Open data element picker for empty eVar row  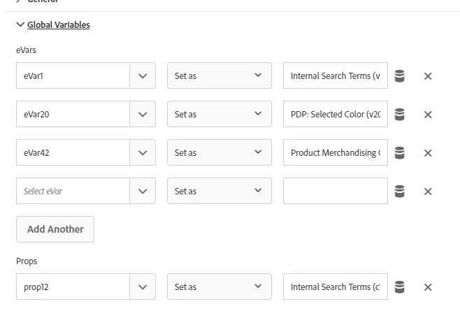(x=400, y=191)
